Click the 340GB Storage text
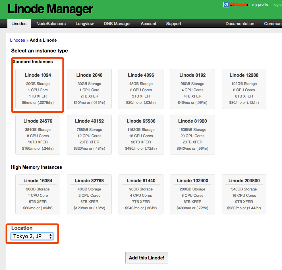Viewport: 282px width, 270px height. (244, 189)
